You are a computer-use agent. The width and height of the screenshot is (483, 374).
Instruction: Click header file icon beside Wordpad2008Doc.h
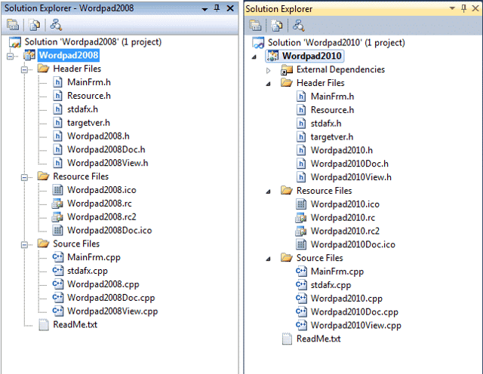pos(57,149)
